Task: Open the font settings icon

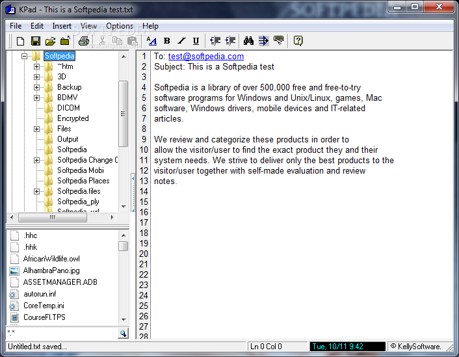Action: pyautogui.click(x=151, y=41)
